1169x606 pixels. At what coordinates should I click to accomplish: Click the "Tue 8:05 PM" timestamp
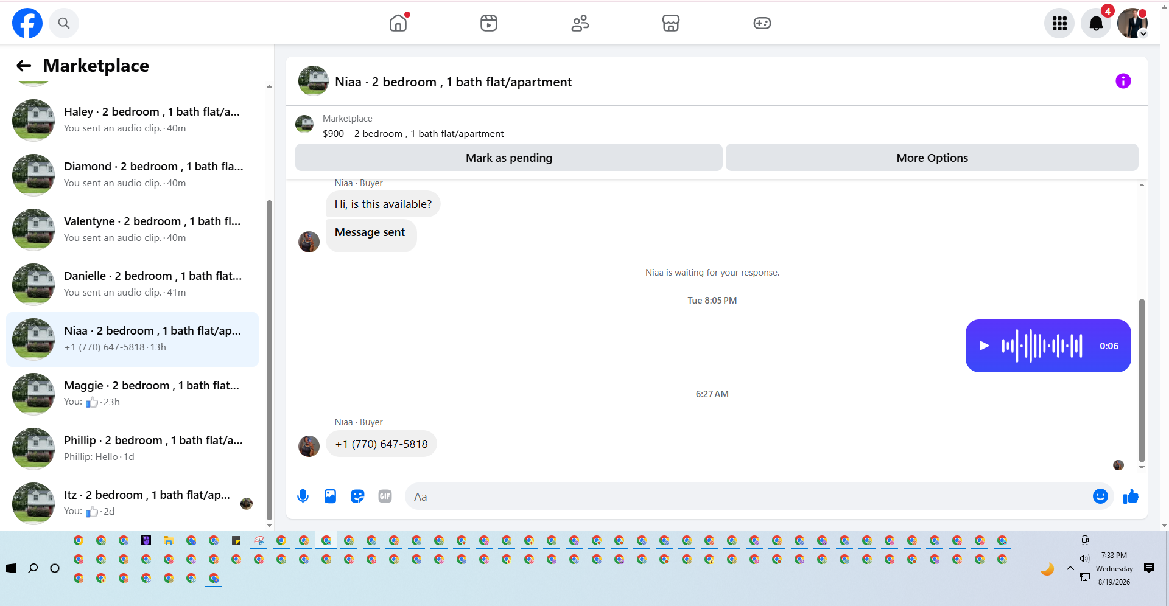click(x=712, y=301)
